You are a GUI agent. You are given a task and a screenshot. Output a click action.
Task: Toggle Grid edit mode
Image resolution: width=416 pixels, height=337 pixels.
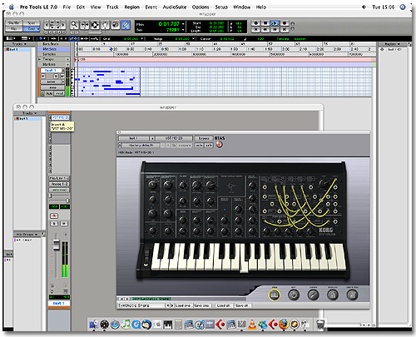click(32, 29)
